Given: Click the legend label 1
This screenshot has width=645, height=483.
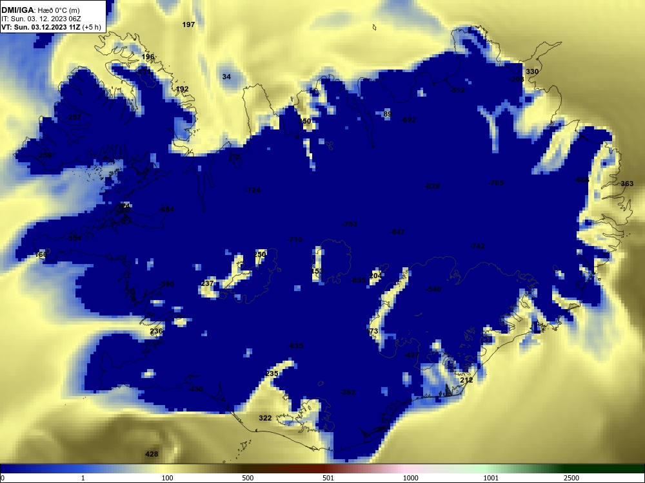Looking at the screenshot, I should [x=83, y=478].
